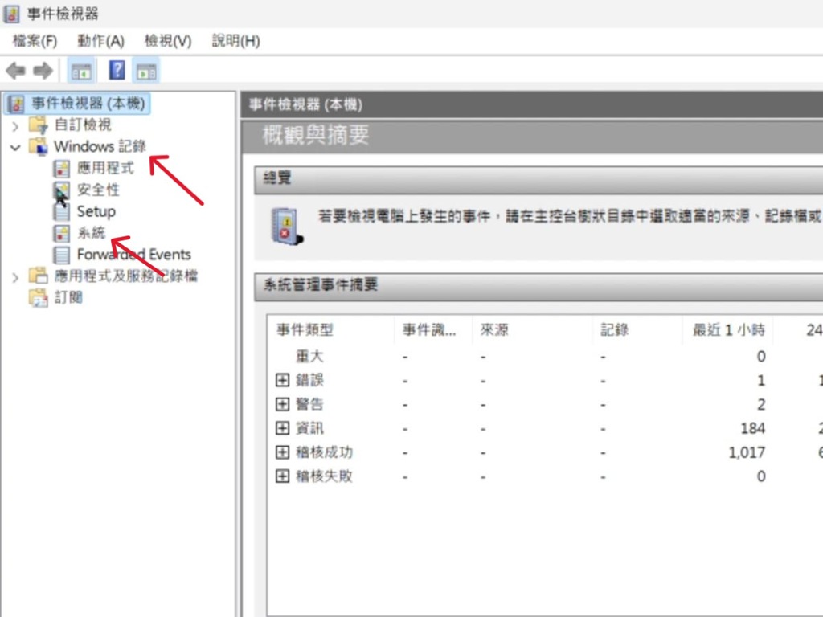Expand the 稽核失敗 event type row
Screen dimensions: 823x617
tap(282, 476)
